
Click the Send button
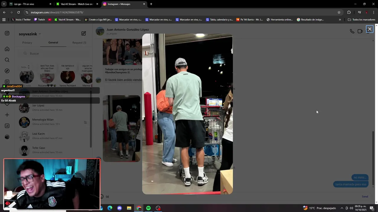365,197
